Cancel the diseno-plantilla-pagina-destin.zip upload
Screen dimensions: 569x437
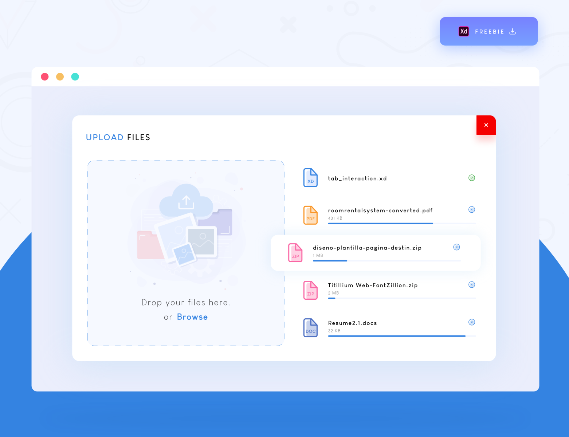(x=457, y=247)
